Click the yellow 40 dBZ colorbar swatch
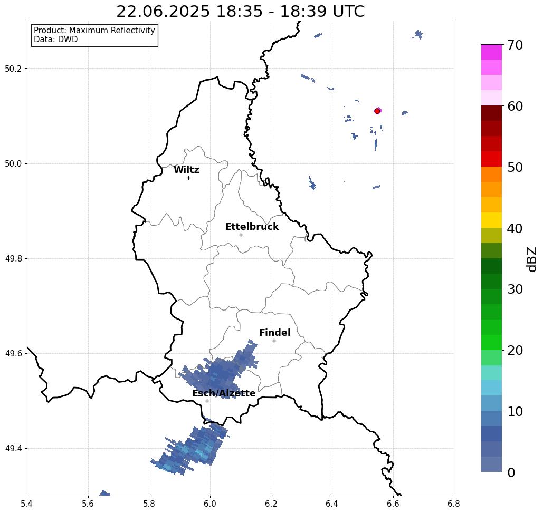The width and height of the screenshot is (543, 513). [491, 220]
